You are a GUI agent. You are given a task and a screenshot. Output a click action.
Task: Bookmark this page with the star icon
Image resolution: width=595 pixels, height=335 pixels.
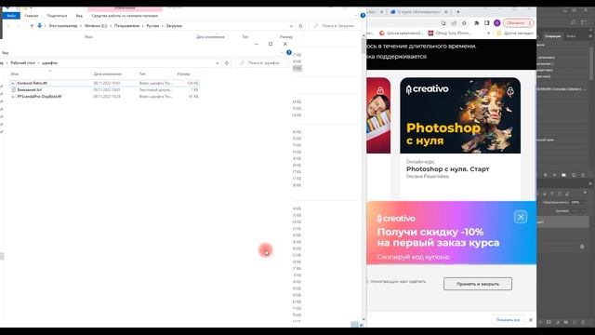point(464,23)
